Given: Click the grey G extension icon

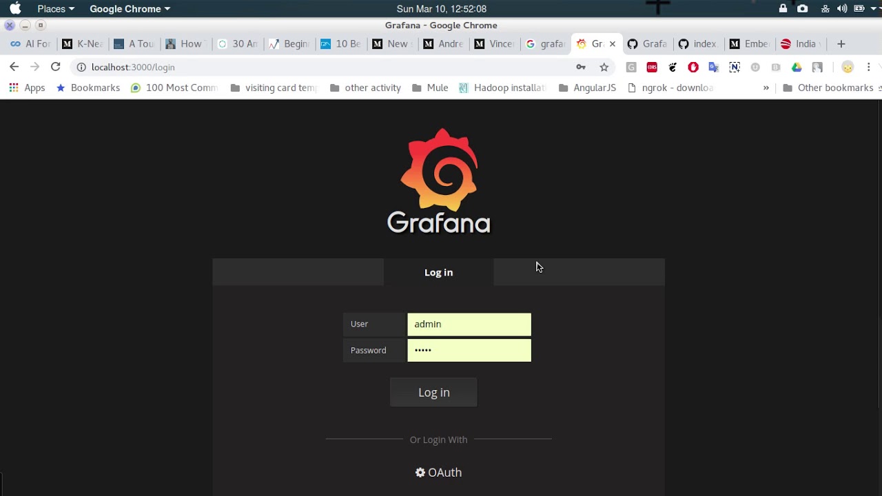Looking at the screenshot, I should 631,67.
